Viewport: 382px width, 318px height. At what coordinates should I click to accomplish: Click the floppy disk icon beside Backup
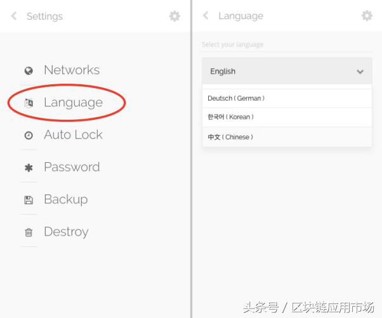[x=29, y=200]
